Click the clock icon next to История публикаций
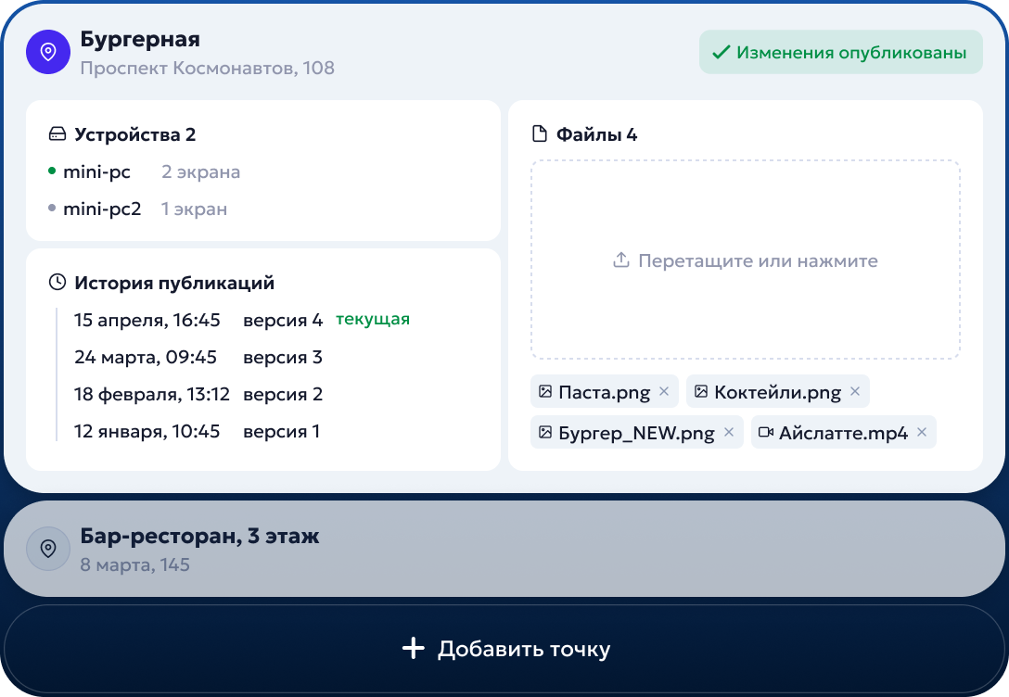The width and height of the screenshot is (1009, 697). click(57, 283)
